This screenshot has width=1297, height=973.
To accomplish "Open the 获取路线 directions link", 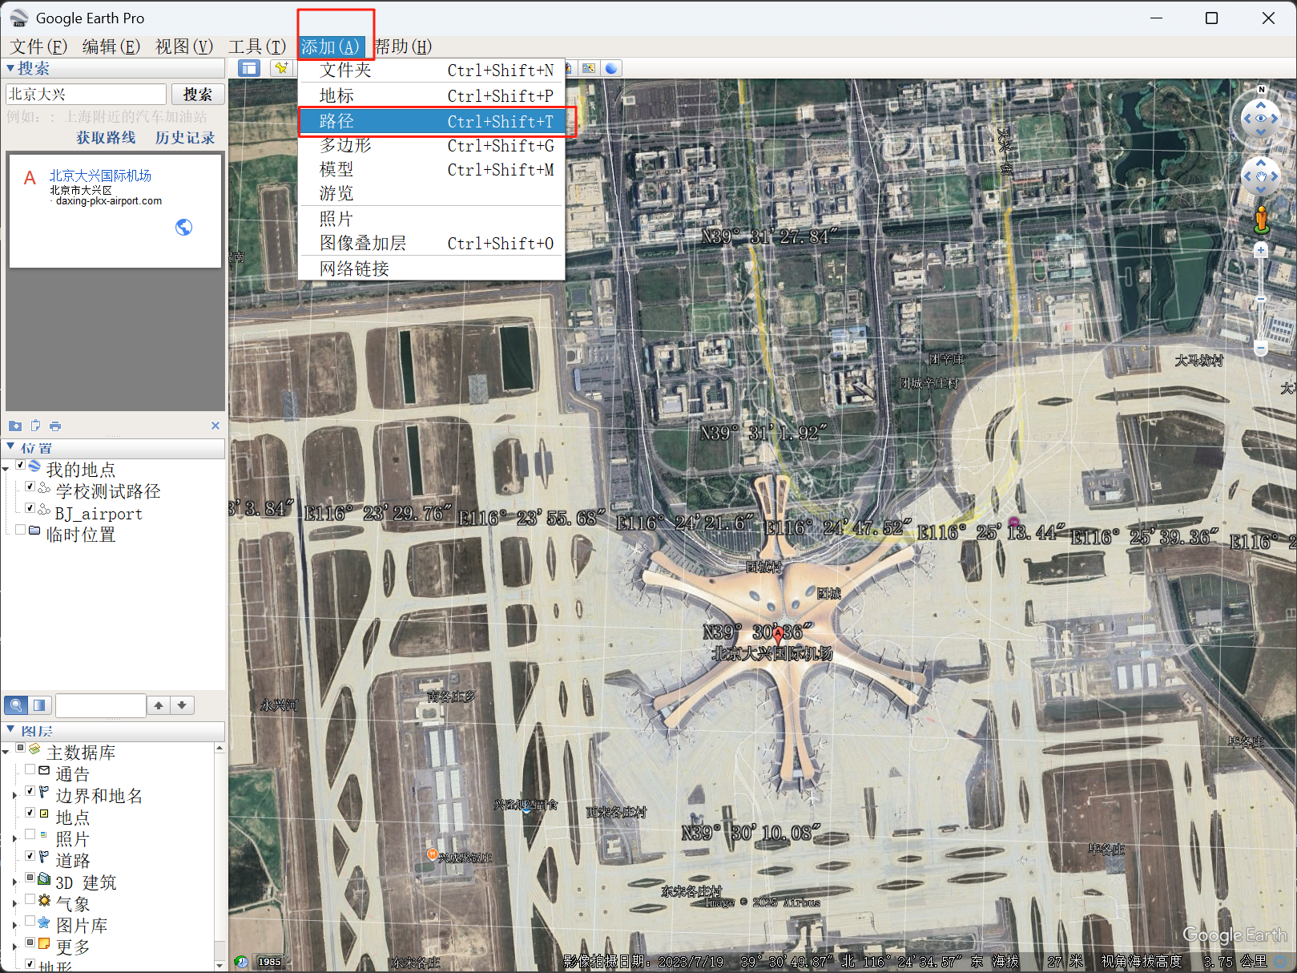I will (x=106, y=138).
